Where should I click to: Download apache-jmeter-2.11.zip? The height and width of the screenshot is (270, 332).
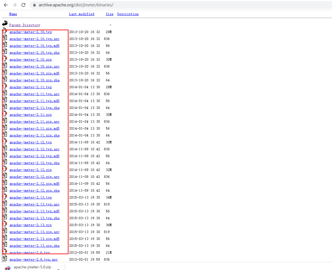(31, 115)
